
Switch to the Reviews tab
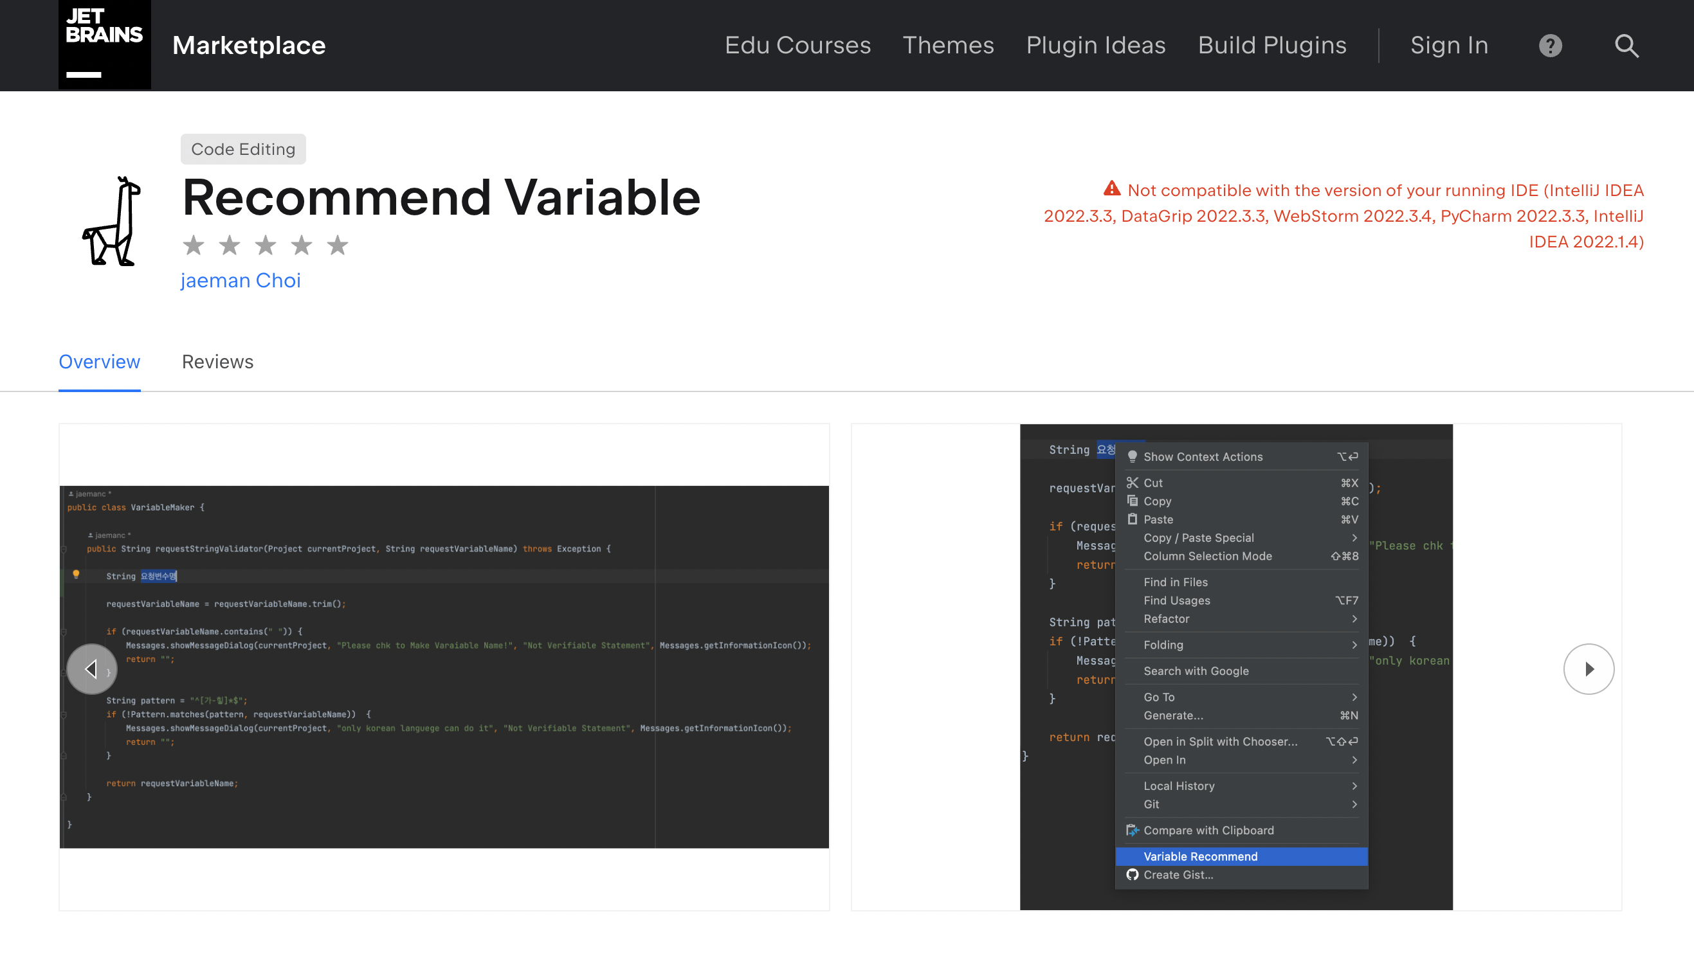pyautogui.click(x=217, y=362)
